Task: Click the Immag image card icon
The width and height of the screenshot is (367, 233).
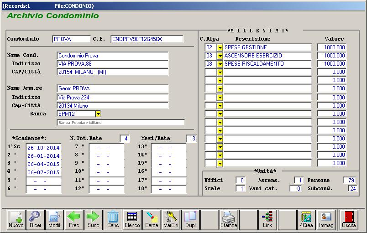Action: tap(326, 220)
